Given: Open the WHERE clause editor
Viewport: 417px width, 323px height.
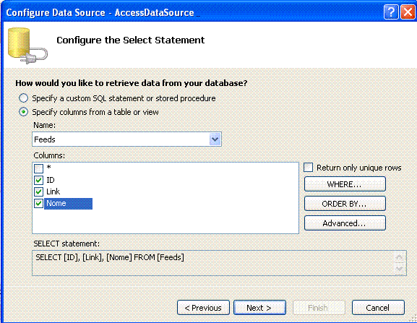Looking at the screenshot, I should click(345, 184).
